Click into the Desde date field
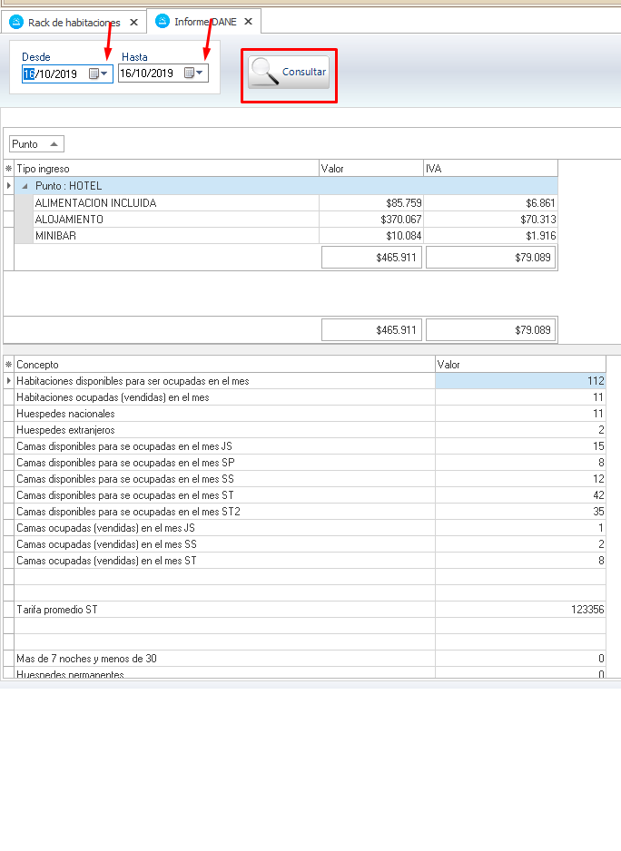 (x=54, y=73)
